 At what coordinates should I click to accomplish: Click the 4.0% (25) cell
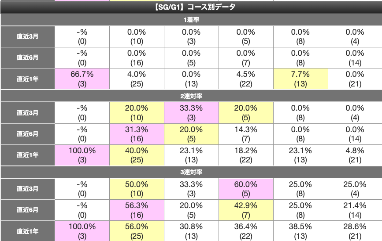coord(137,79)
